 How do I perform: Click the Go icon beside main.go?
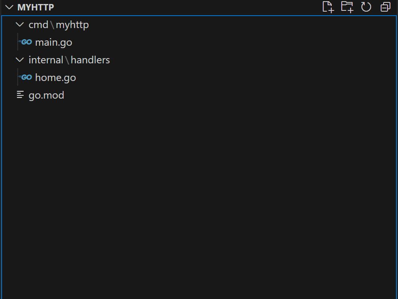click(27, 42)
